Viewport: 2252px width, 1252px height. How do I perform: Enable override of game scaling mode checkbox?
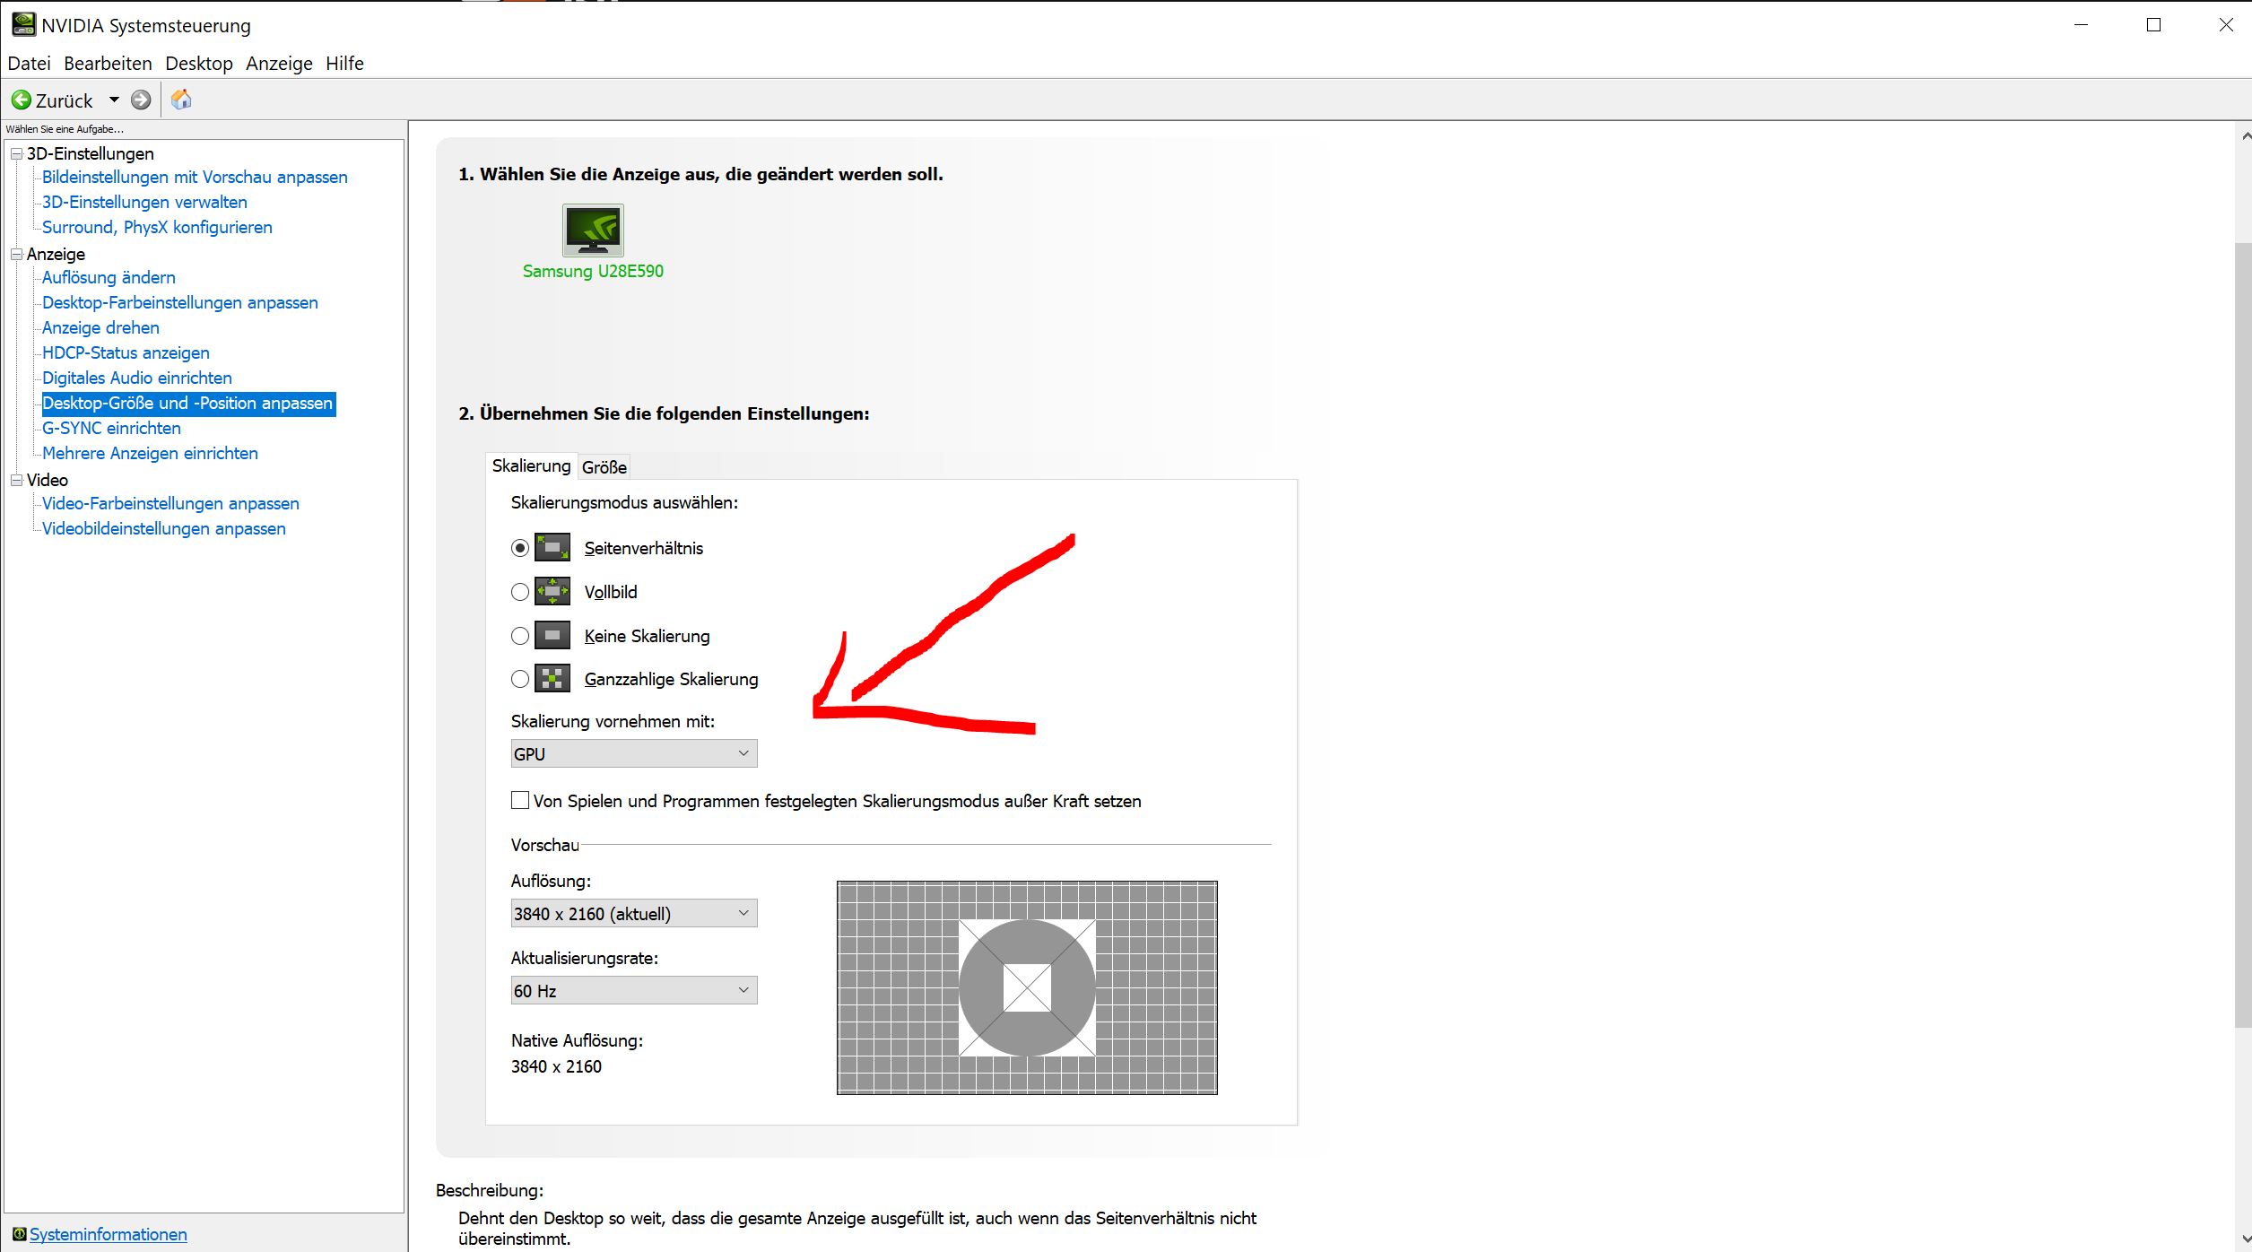[520, 800]
